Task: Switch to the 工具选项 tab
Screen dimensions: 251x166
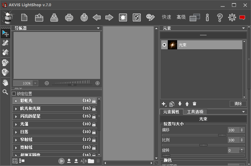Action: [195, 112]
